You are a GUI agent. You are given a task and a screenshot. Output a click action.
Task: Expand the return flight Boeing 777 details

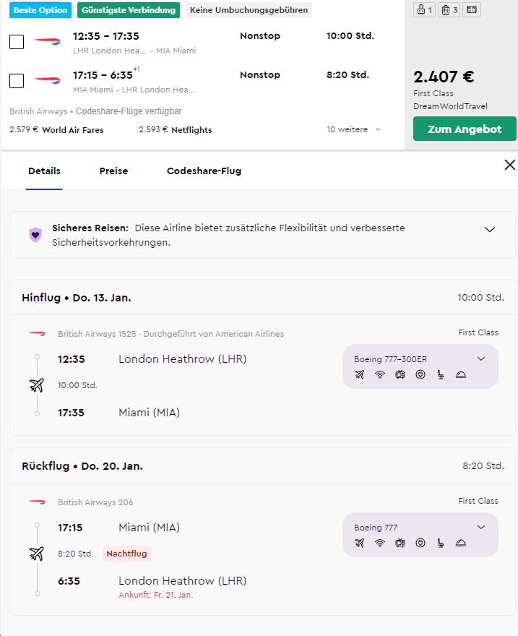click(481, 527)
